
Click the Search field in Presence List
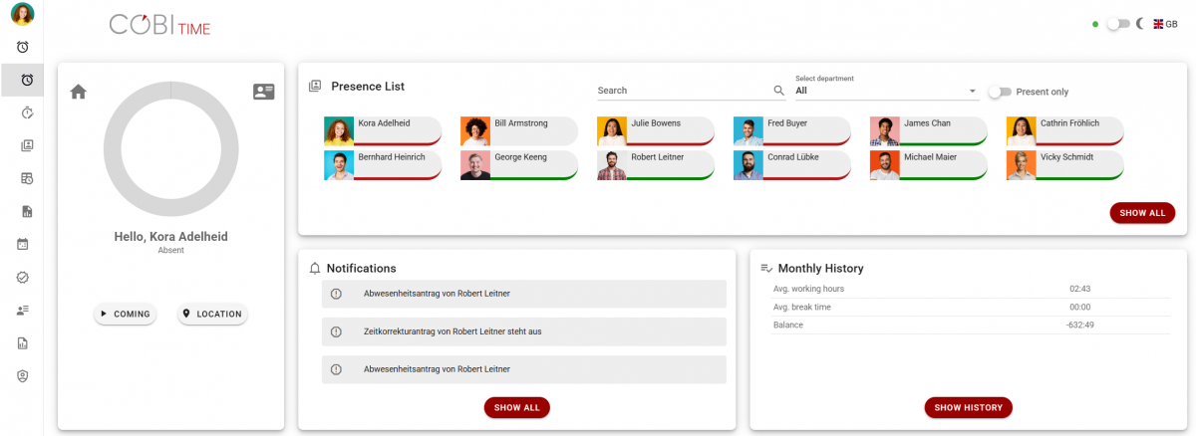684,91
